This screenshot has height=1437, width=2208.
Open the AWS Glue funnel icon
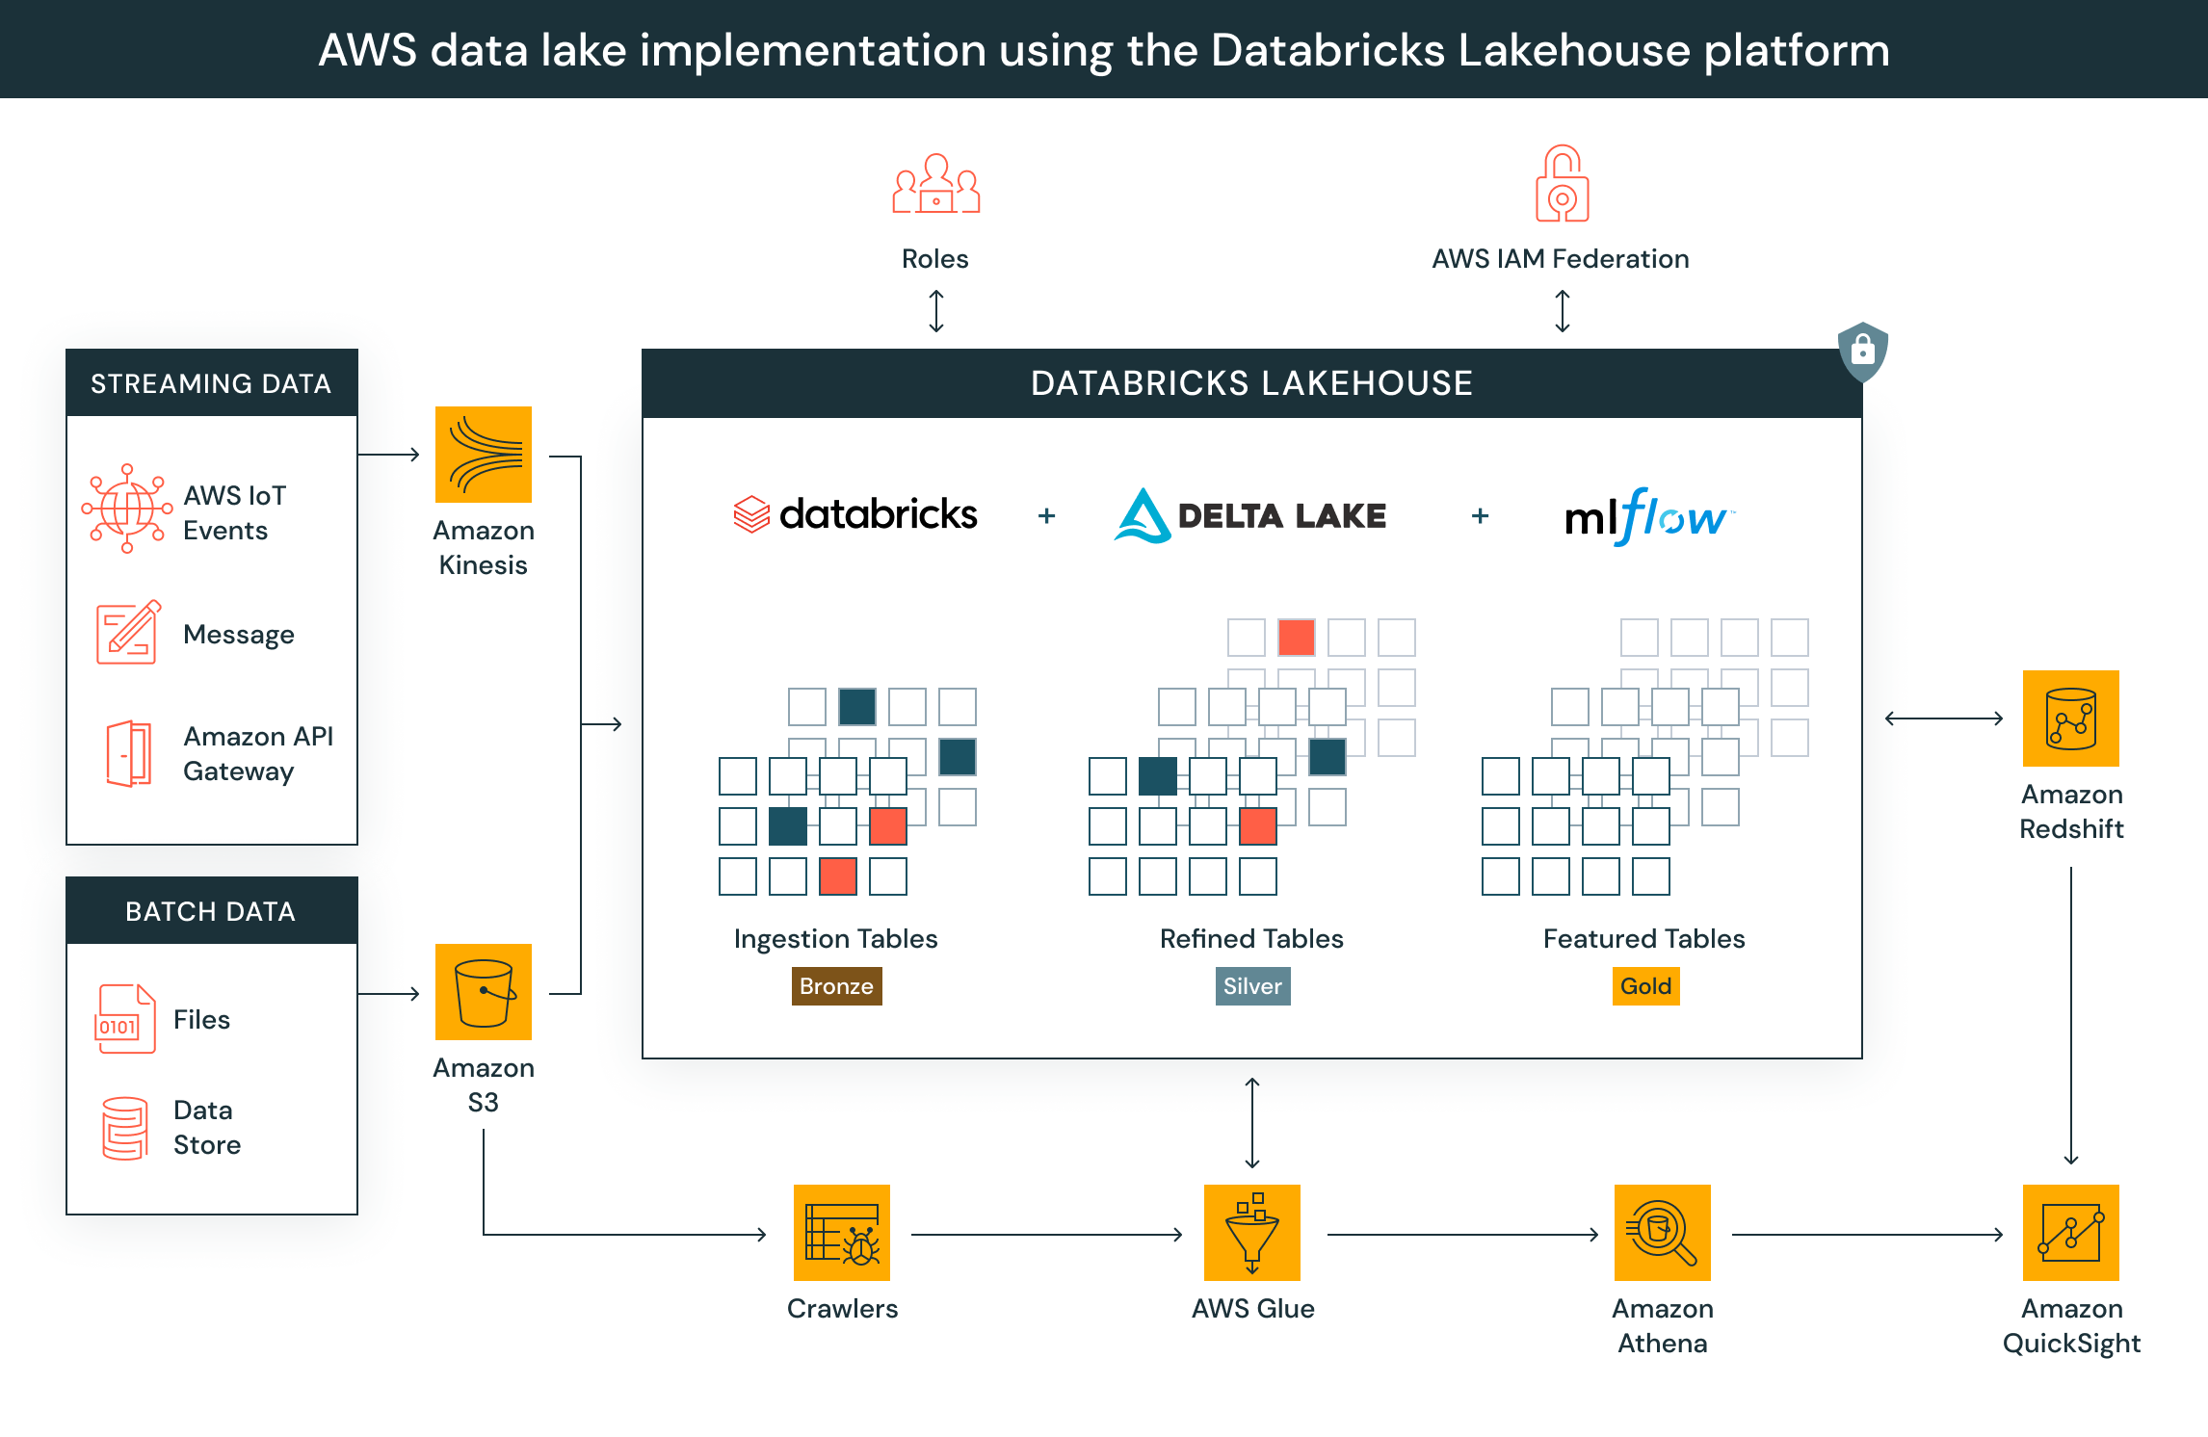[x=1251, y=1233]
